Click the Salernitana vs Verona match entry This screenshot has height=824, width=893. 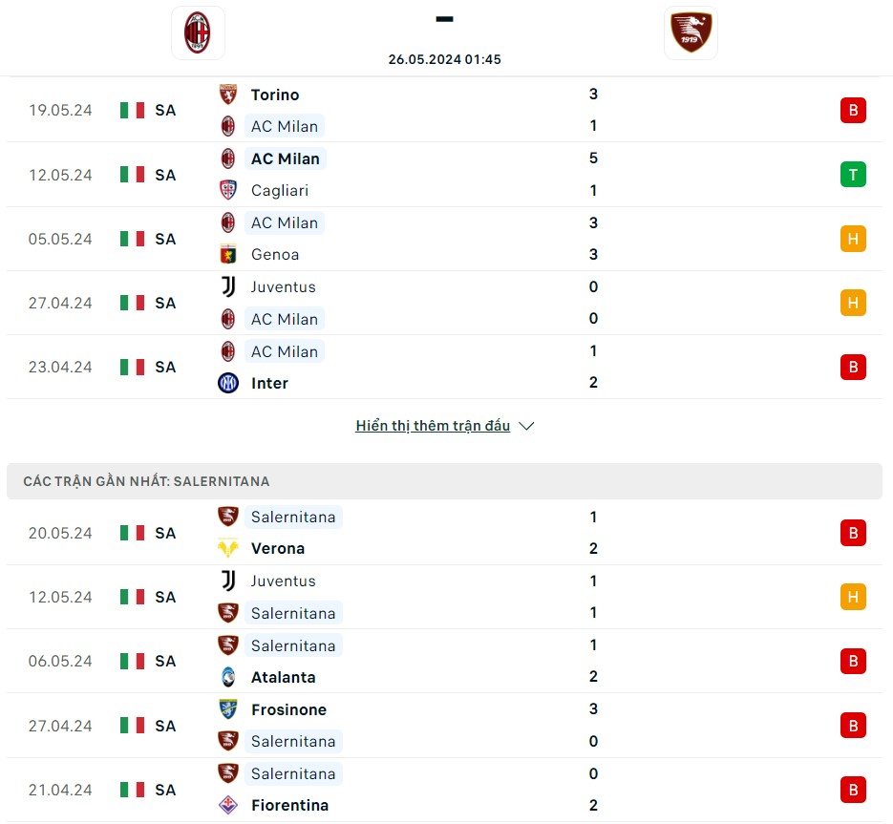click(445, 533)
